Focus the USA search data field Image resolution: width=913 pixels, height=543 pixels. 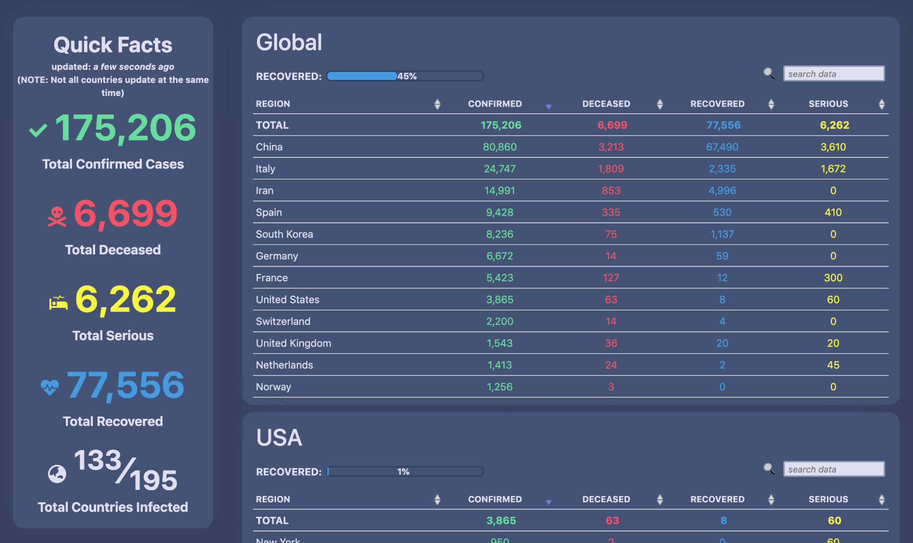pos(834,469)
